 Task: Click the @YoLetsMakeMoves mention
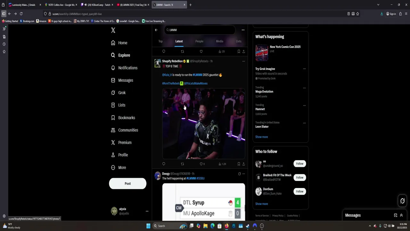pyautogui.click(x=196, y=83)
